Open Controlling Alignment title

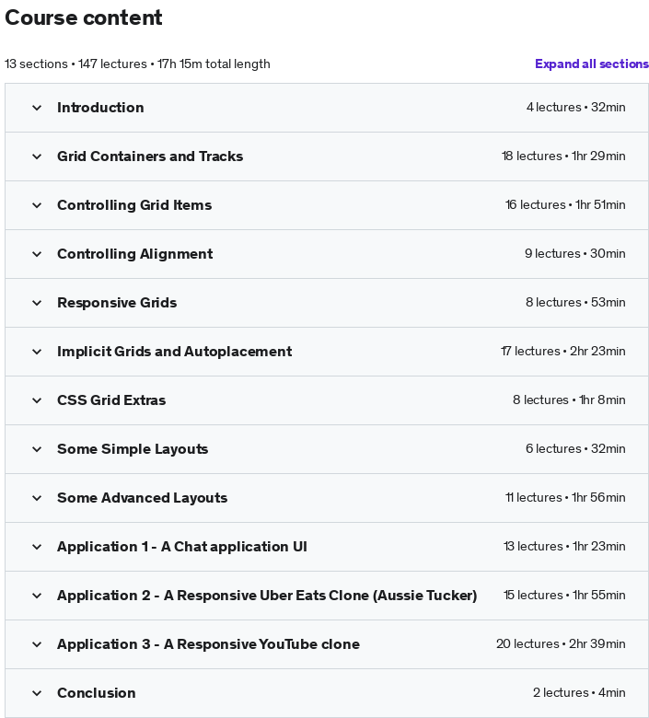point(134,254)
